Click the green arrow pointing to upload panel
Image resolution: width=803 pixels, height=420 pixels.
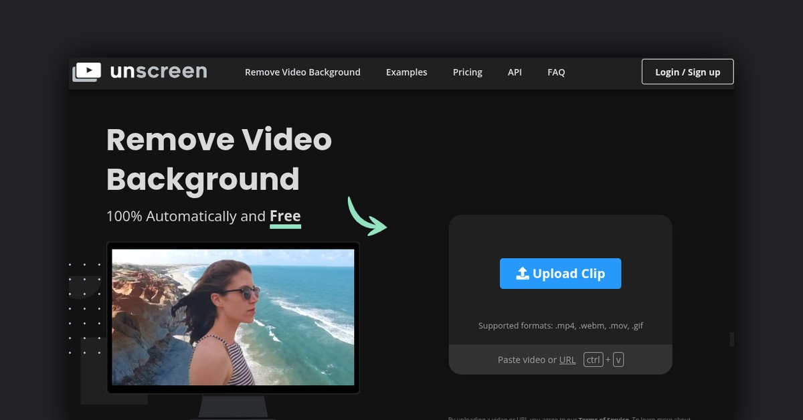[x=367, y=217]
